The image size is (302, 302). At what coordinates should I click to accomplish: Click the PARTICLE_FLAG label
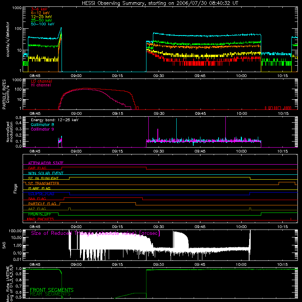coord(42,204)
